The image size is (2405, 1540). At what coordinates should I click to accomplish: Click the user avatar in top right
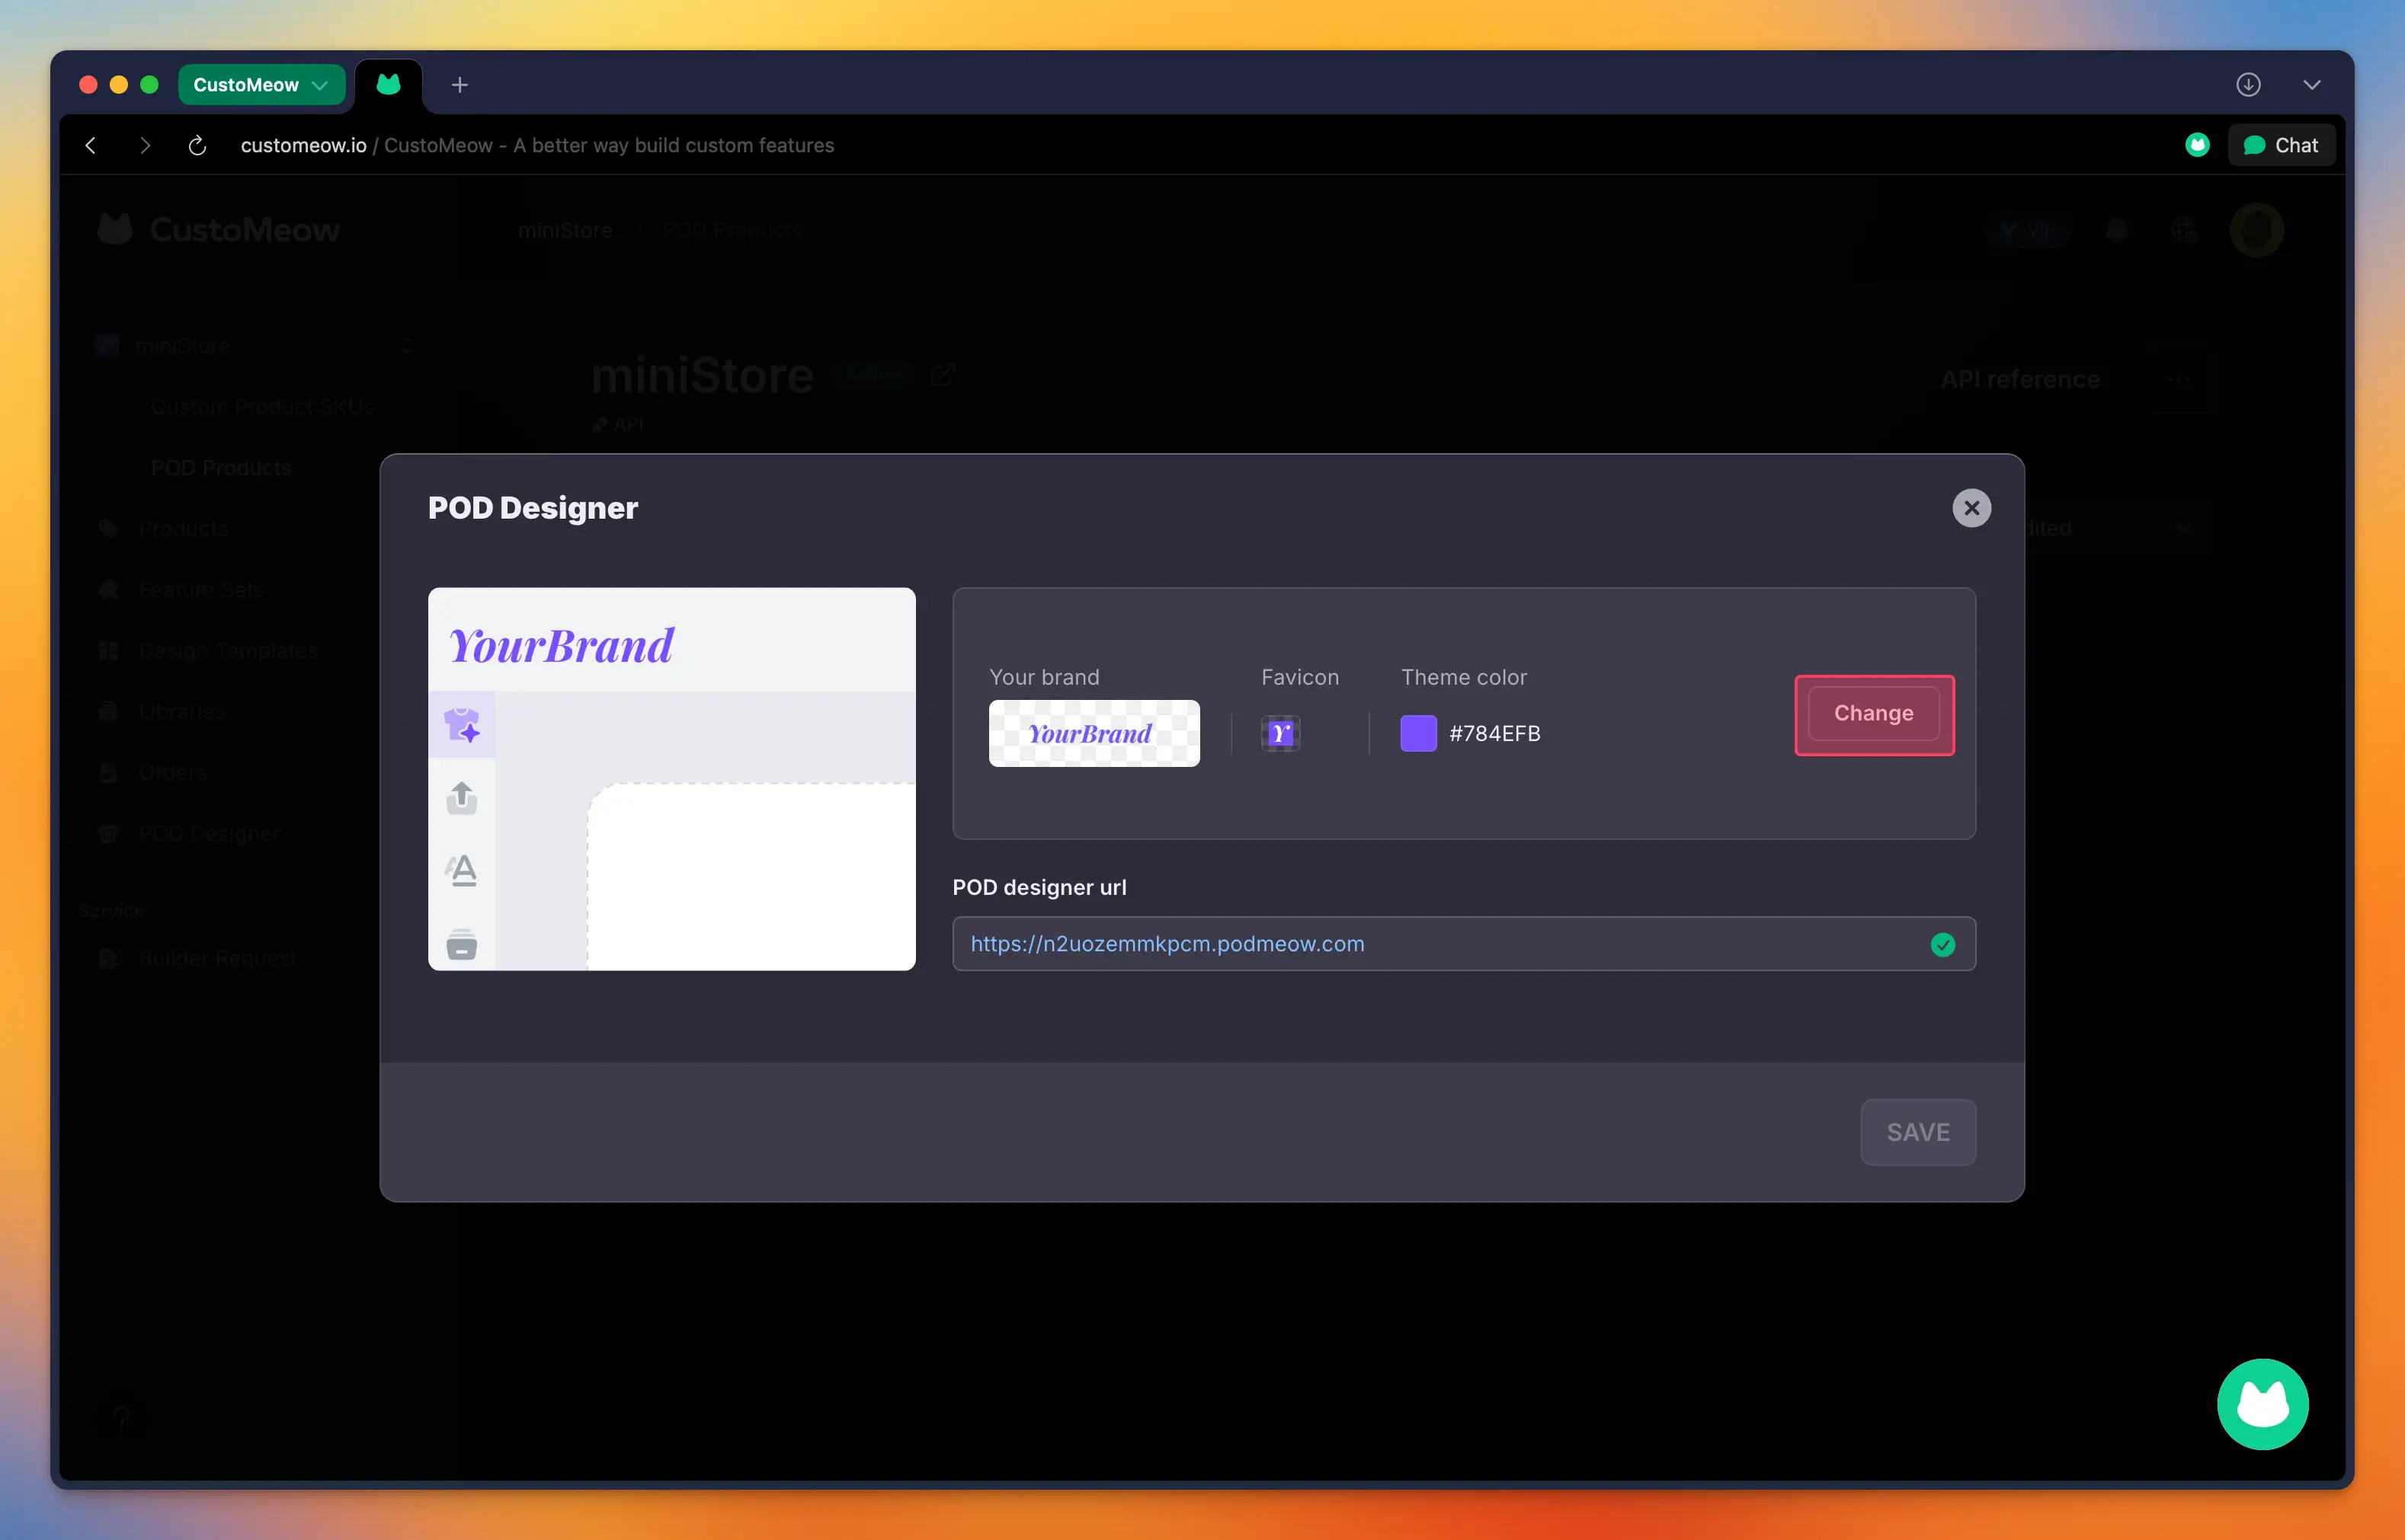point(2256,230)
